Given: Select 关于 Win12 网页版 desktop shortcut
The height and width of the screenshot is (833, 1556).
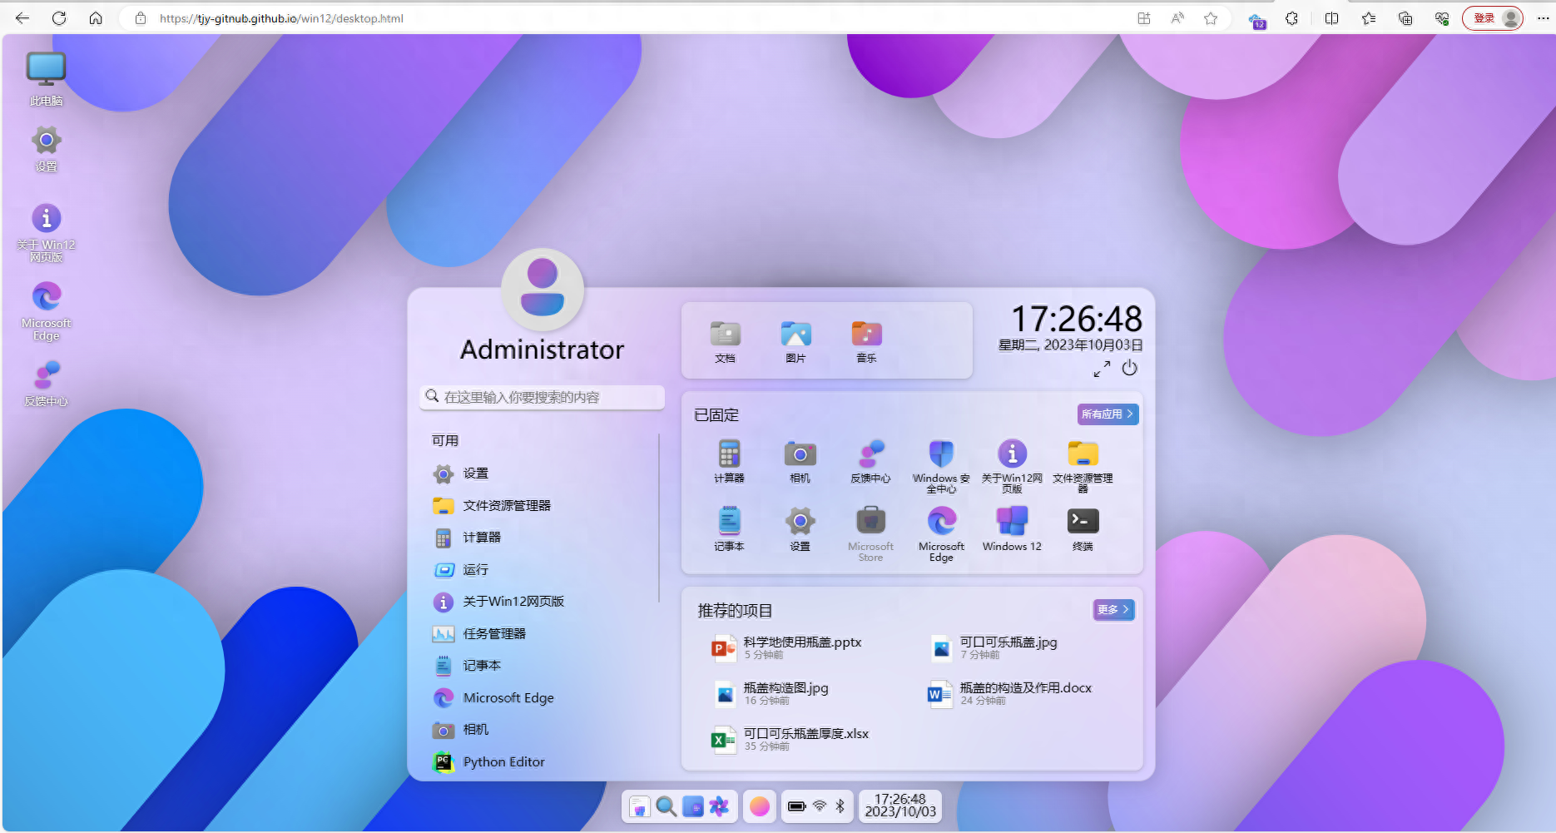Looking at the screenshot, I should click(47, 233).
